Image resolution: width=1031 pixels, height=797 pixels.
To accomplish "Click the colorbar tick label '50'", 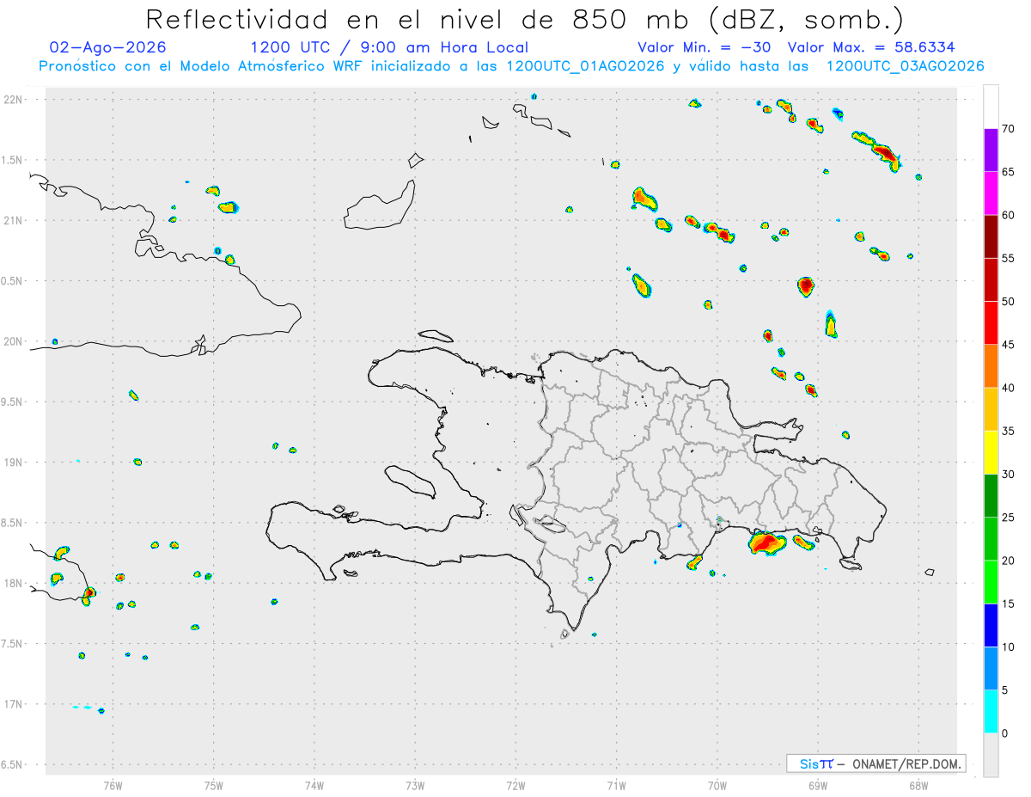I will tap(1009, 302).
